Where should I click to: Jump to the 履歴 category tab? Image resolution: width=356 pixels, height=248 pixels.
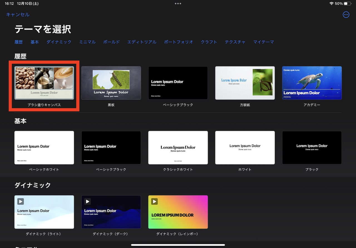(x=19, y=42)
